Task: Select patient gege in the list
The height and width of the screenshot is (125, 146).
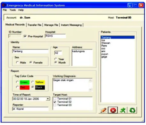Action: click(118, 57)
